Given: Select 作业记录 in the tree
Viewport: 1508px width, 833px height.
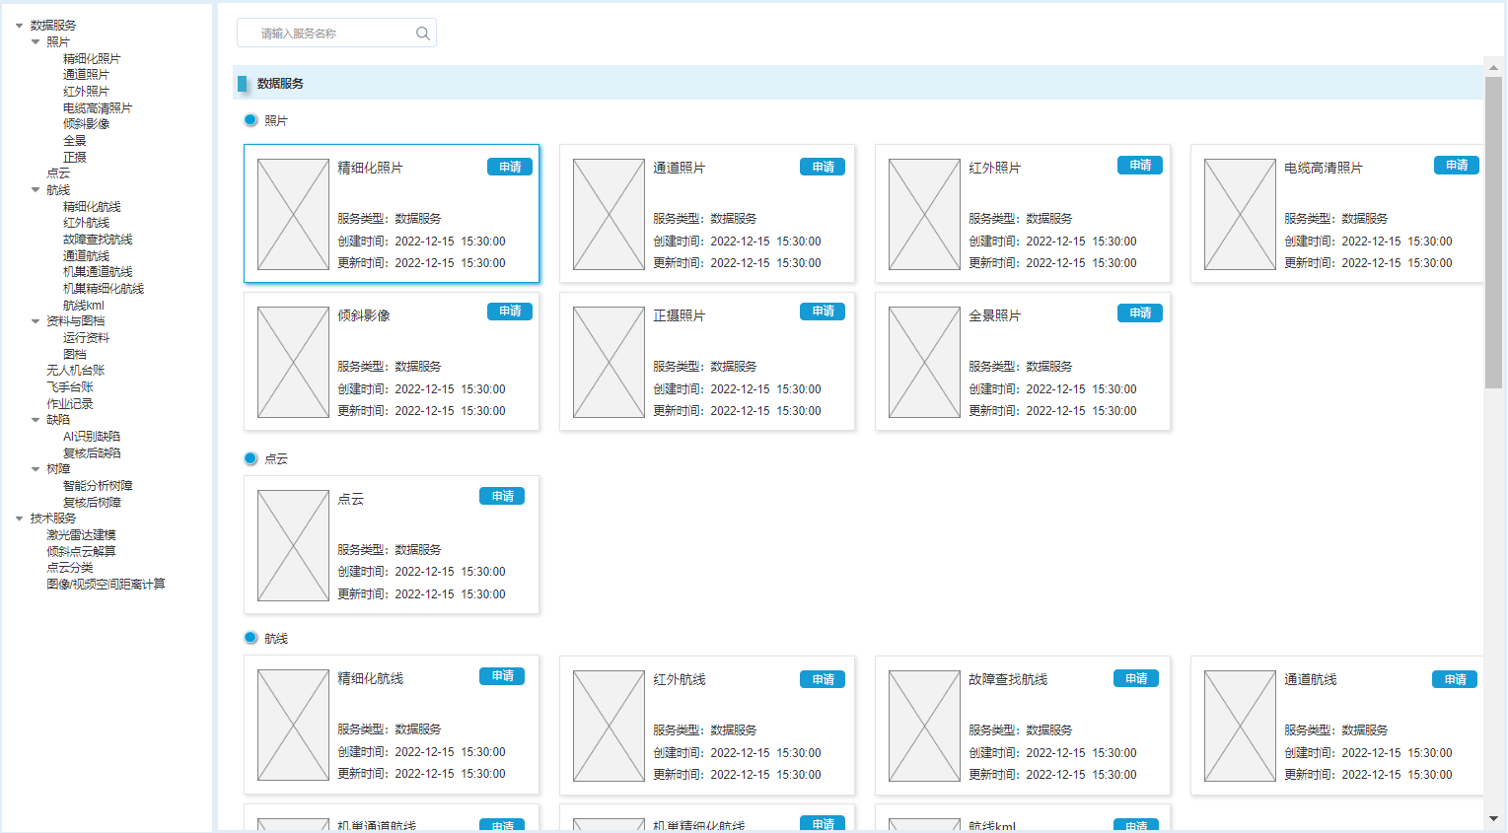Looking at the screenshot, I should point(69,404).
